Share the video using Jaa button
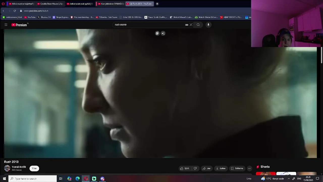Viewport: 323px width, 182px height. coord(206,168)
